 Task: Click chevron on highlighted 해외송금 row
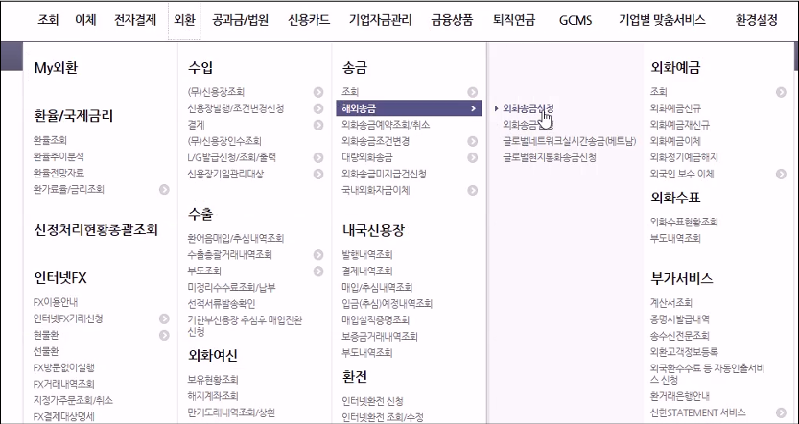pos(473,108)
